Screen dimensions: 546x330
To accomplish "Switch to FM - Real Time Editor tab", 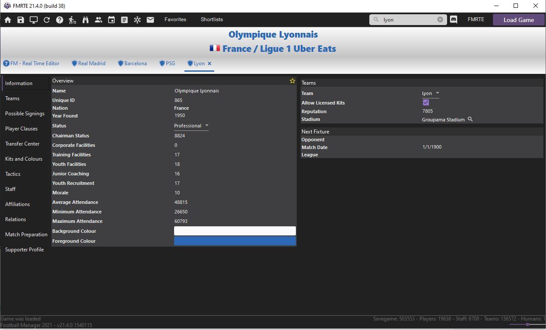I will click(x=31, y=63).
